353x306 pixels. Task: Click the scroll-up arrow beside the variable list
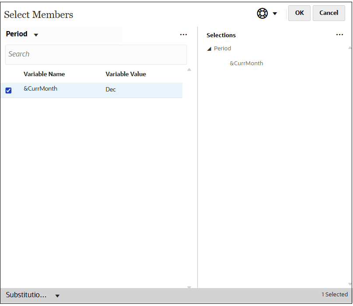(189, 69)
